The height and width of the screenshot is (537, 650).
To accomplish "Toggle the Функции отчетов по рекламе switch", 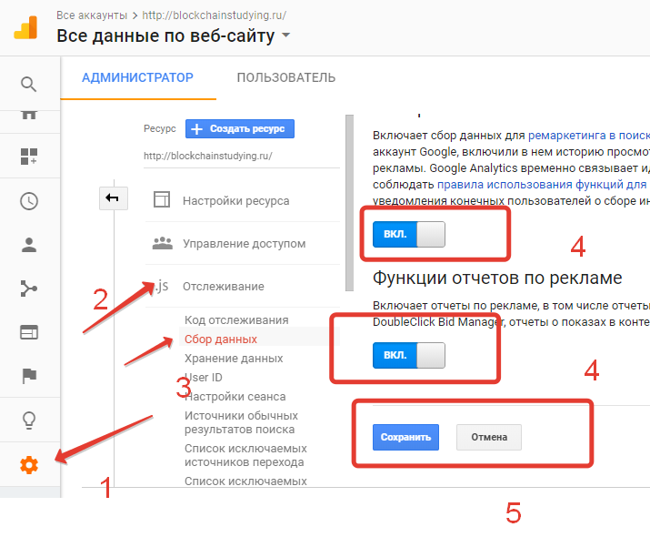I will (408, 355).
